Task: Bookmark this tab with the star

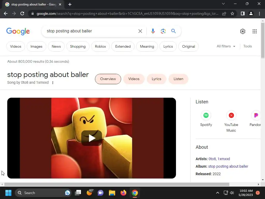Action: [x=232, y=13]
